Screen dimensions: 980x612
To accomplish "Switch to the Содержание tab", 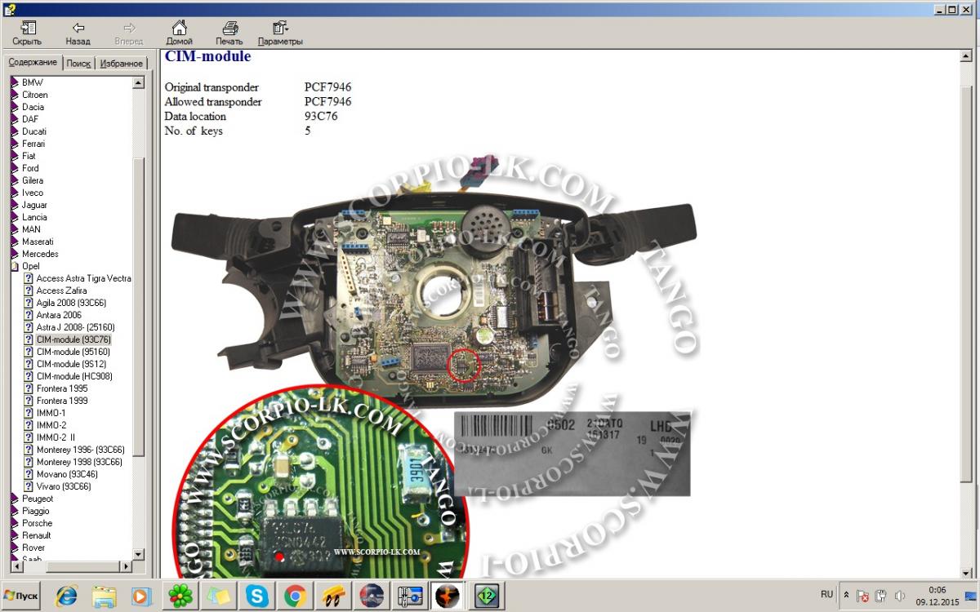I will coord(33,62).
